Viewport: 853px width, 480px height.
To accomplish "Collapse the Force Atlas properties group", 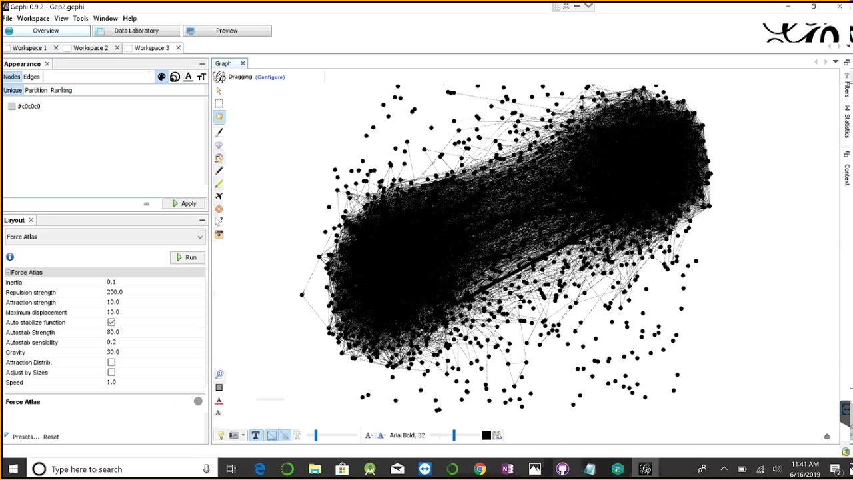I will 8,273.
